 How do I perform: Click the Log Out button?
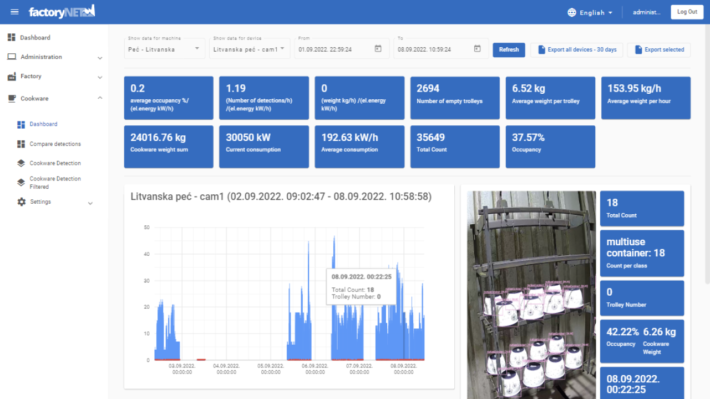click(x=687, y=12)
